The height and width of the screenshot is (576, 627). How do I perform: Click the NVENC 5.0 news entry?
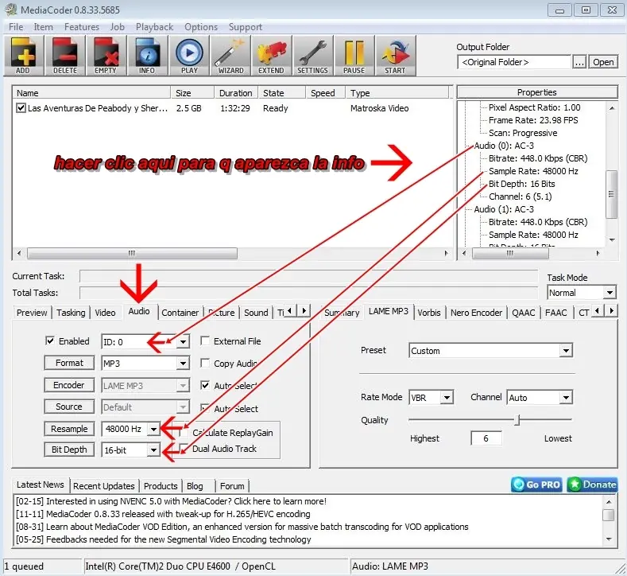(171, 501)
